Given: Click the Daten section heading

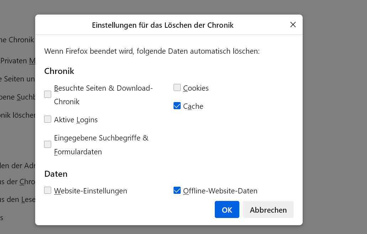Looking at the screenshot, I should click(x=56, y=174).
